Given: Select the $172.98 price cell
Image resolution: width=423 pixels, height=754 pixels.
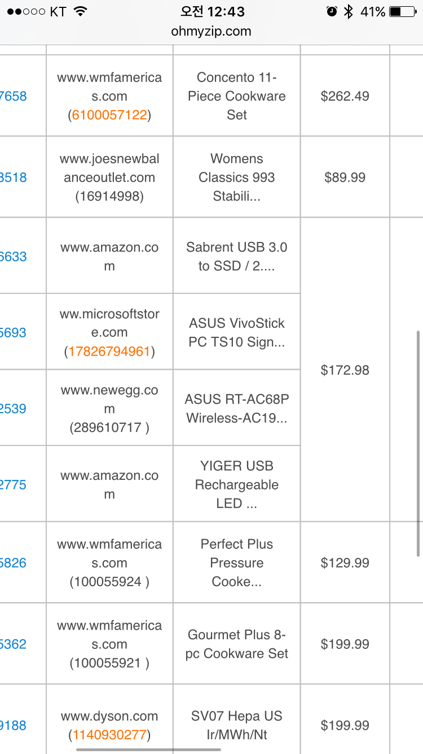Looking at the screenshot, I should click(345, 370).
